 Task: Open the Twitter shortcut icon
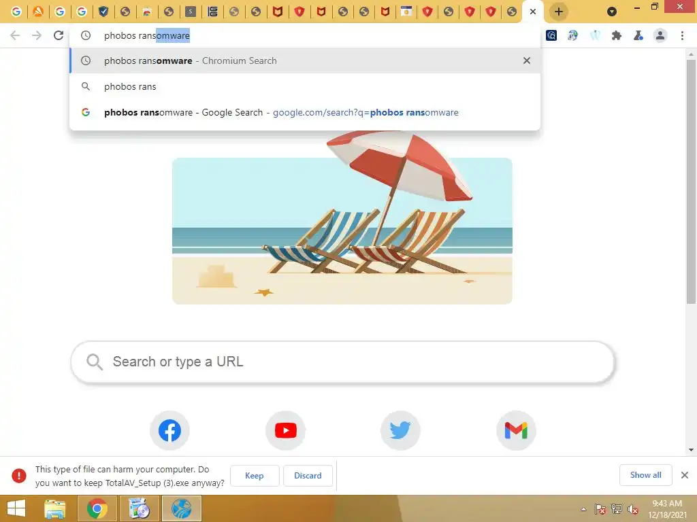pyautogui.click(x=400, y=430)
